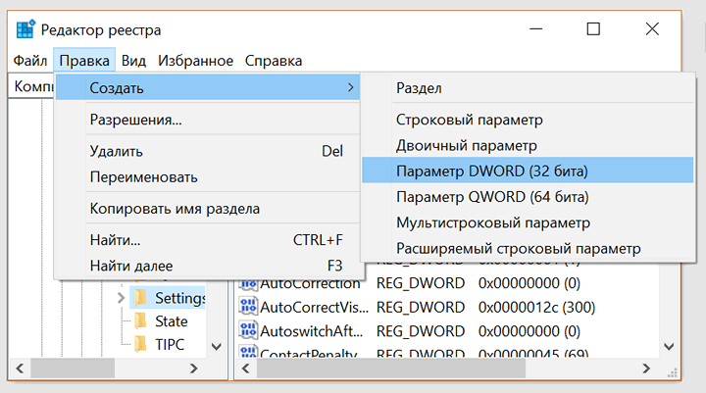706x393 pixels.
Task: Maximize the Редактор реестра window
Action: coord(593,29)
